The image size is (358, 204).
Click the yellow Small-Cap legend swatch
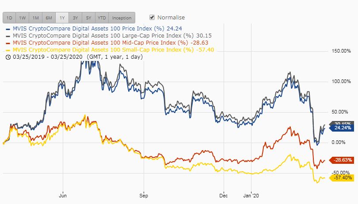pyautogui.click(x=8, y=50)
